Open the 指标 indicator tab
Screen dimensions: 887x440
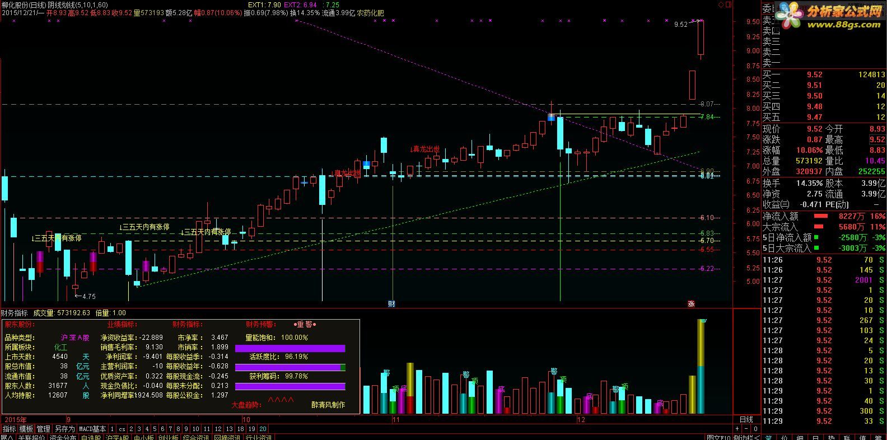(x=10, y=429)
